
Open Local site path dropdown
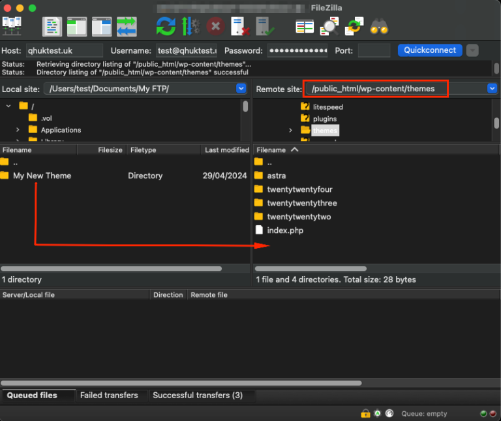241,89
